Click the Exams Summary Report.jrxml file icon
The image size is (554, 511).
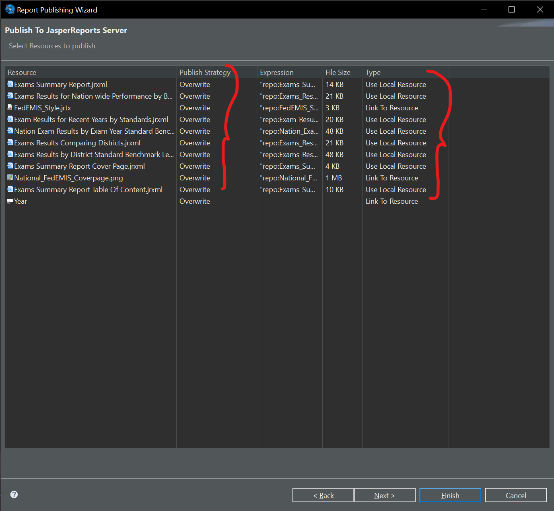point(10,84)
